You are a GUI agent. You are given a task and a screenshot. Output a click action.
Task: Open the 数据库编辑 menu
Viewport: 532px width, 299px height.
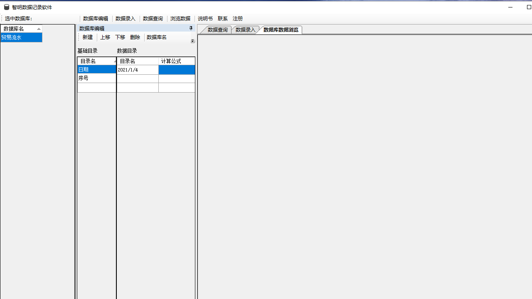coord(96,19)
